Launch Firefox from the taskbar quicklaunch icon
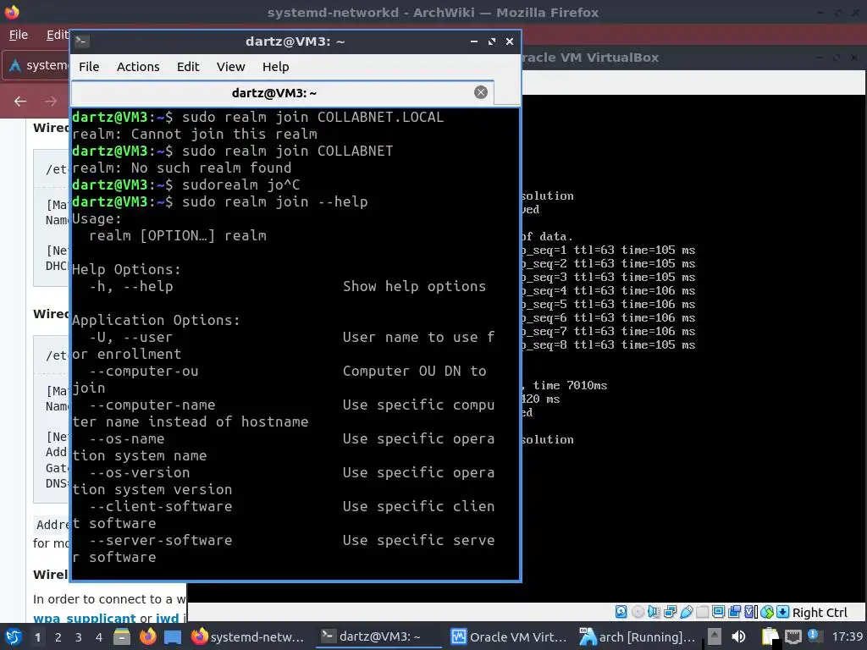Image resolution: width=867 pixels, height=650 pixels. pyautogui.click(x=147, y=636)
